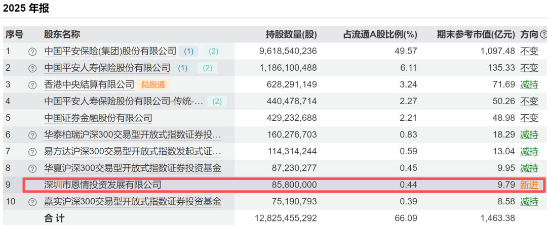Viewport: 547px width, 225px height.
Task: Select market value 1,097.48
Action: (498, 52)
